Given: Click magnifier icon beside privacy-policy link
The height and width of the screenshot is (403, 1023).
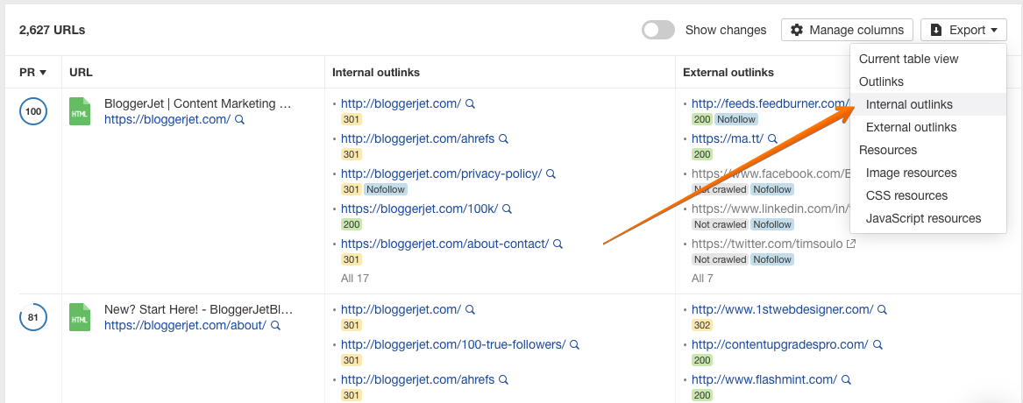Looking at the screenshot, I should tap(551, 173).
